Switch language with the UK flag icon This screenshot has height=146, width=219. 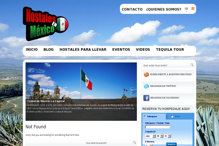tap(186, 8)
